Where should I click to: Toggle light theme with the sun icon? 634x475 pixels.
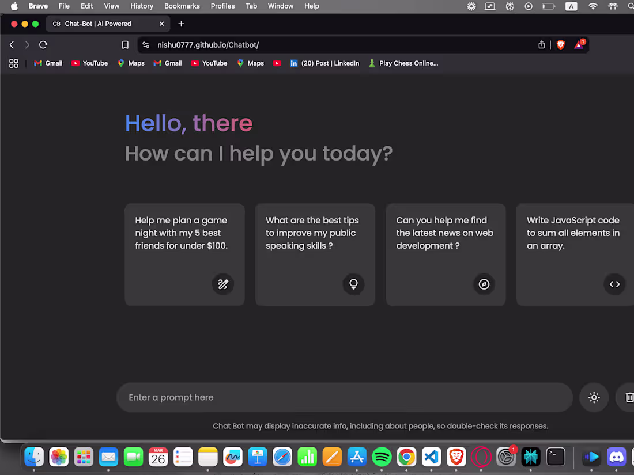coord(594,397)
